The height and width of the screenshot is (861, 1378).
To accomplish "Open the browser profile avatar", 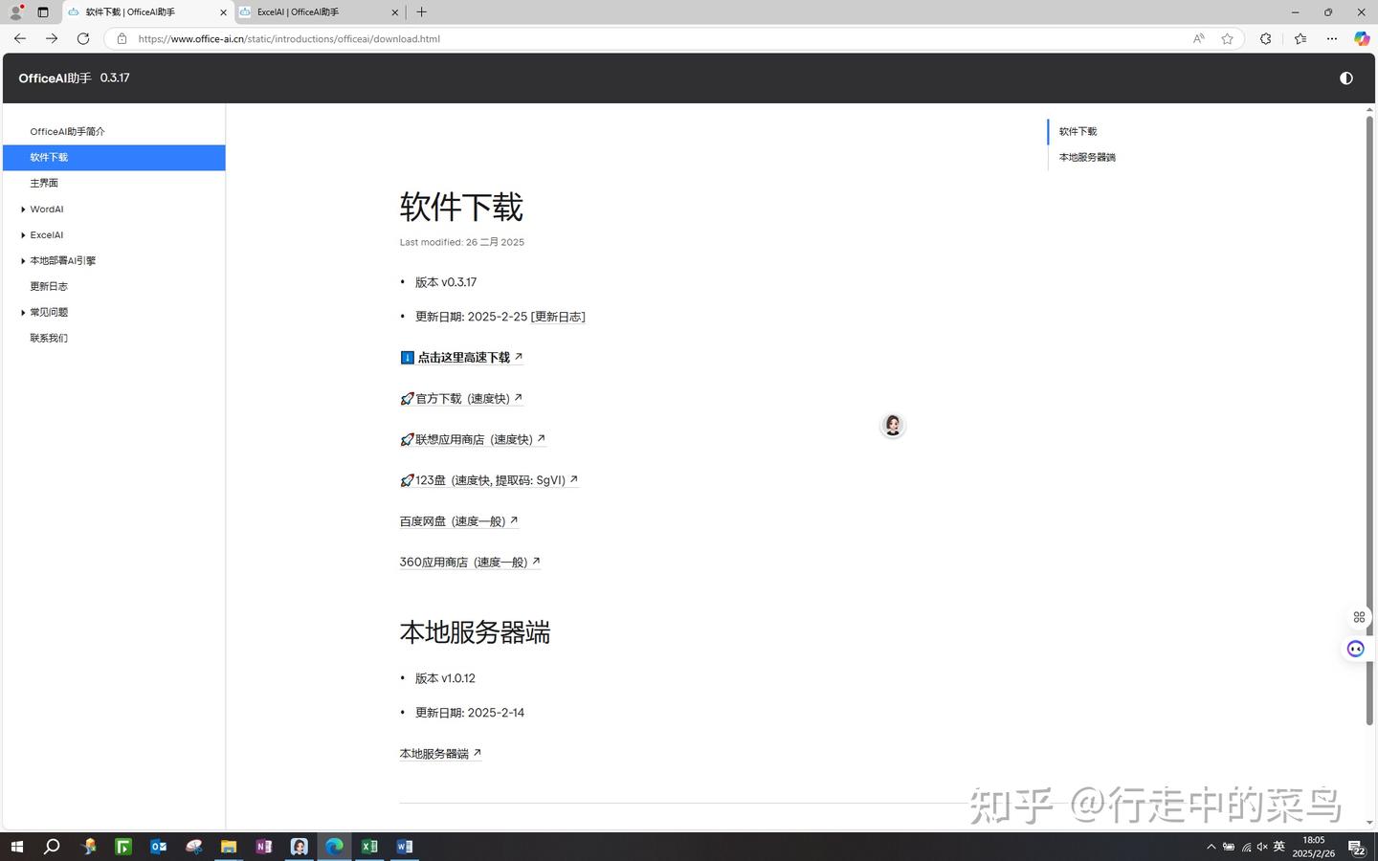I will pos(15,12).
